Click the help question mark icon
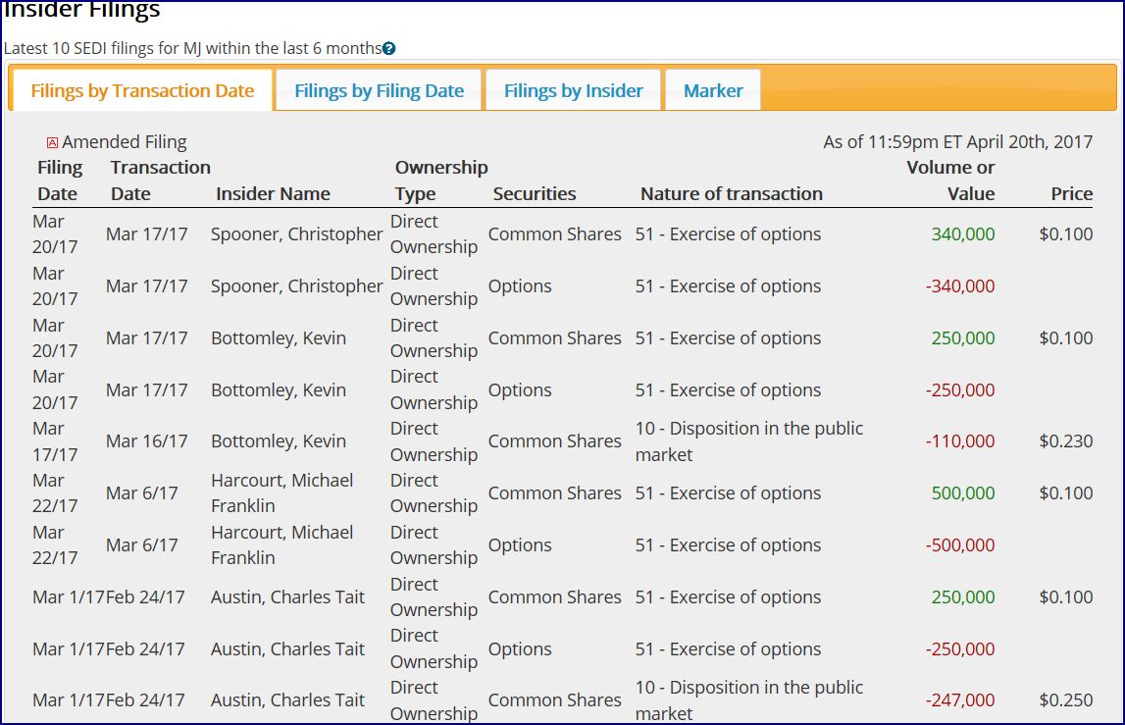 389,48
